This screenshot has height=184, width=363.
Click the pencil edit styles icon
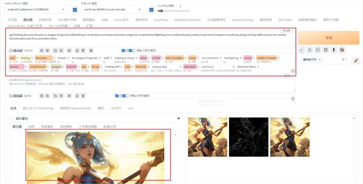pyautogui.click(x=356, y=60)
